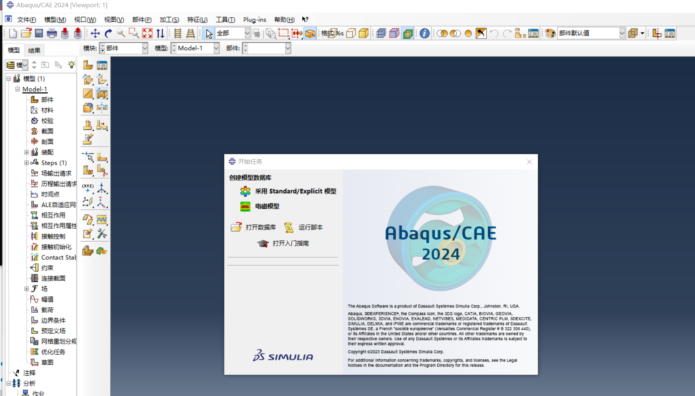Open the 视图(V) menu
Viewport: 695px width, 396px height.
click(x=114, y=20)
